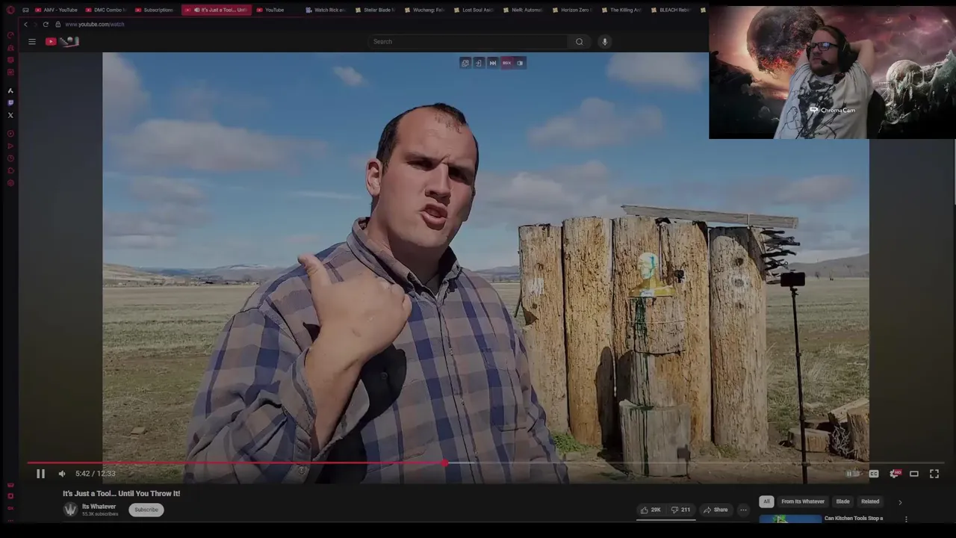Screen dimensions: 956x538
Task: Click the progress bar scrubber handle
Action: pyautogui.click(x=445, y=463)
